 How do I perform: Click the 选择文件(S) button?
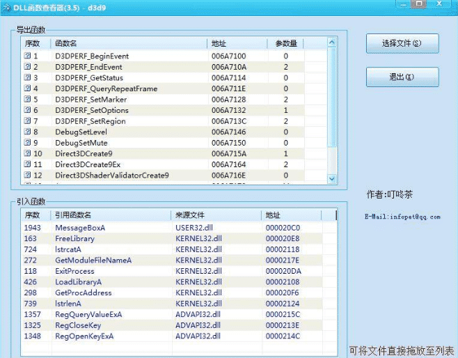tap(402, 43)
